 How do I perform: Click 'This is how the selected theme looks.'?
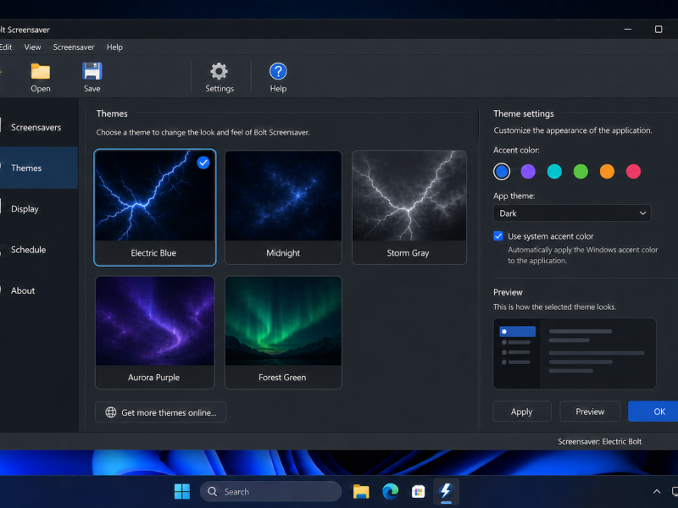pyautogui.click(x=555, y=306)
